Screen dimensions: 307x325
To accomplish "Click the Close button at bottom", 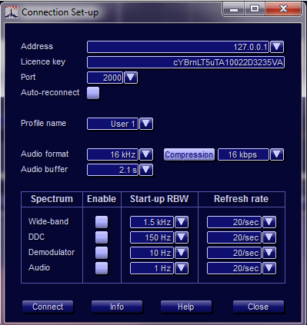I will click(x=259, y=307).
